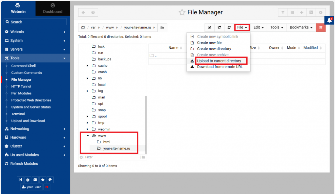Click the red logout icon beside your-user
Screen dimensions: 335x194
pyautogui.click(x=47, y=187)
